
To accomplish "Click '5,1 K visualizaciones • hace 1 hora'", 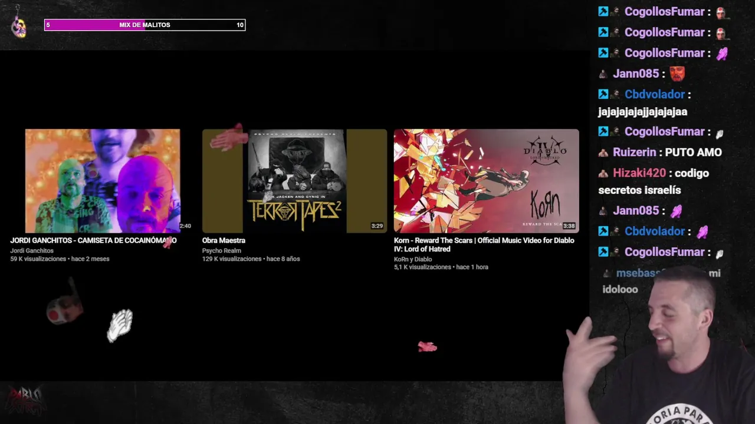I will pos(441,267).
